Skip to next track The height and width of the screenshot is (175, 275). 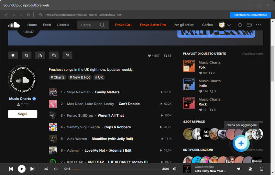click(32, 169)
